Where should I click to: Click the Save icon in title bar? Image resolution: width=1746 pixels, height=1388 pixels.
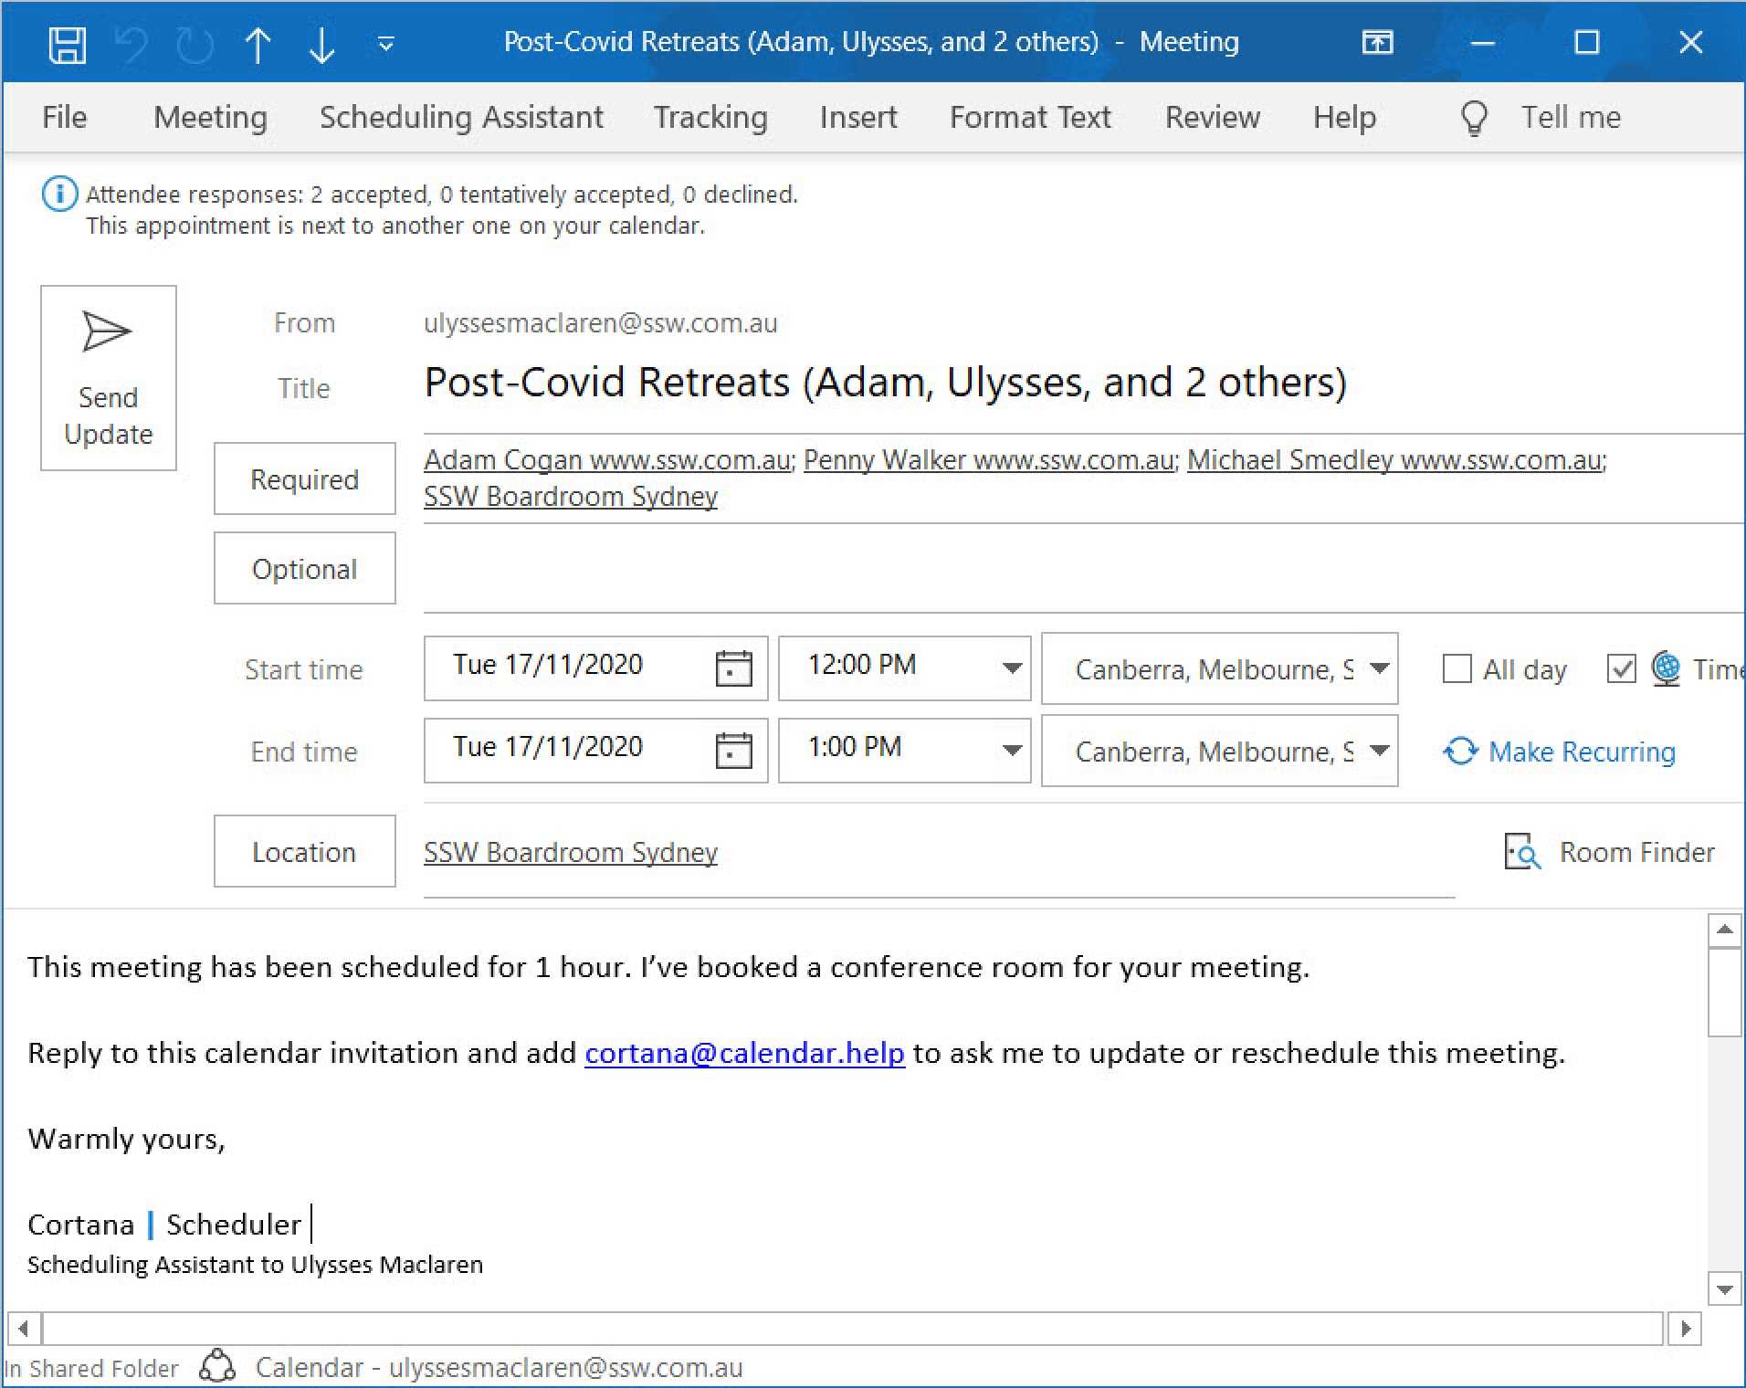pos(67,44)
